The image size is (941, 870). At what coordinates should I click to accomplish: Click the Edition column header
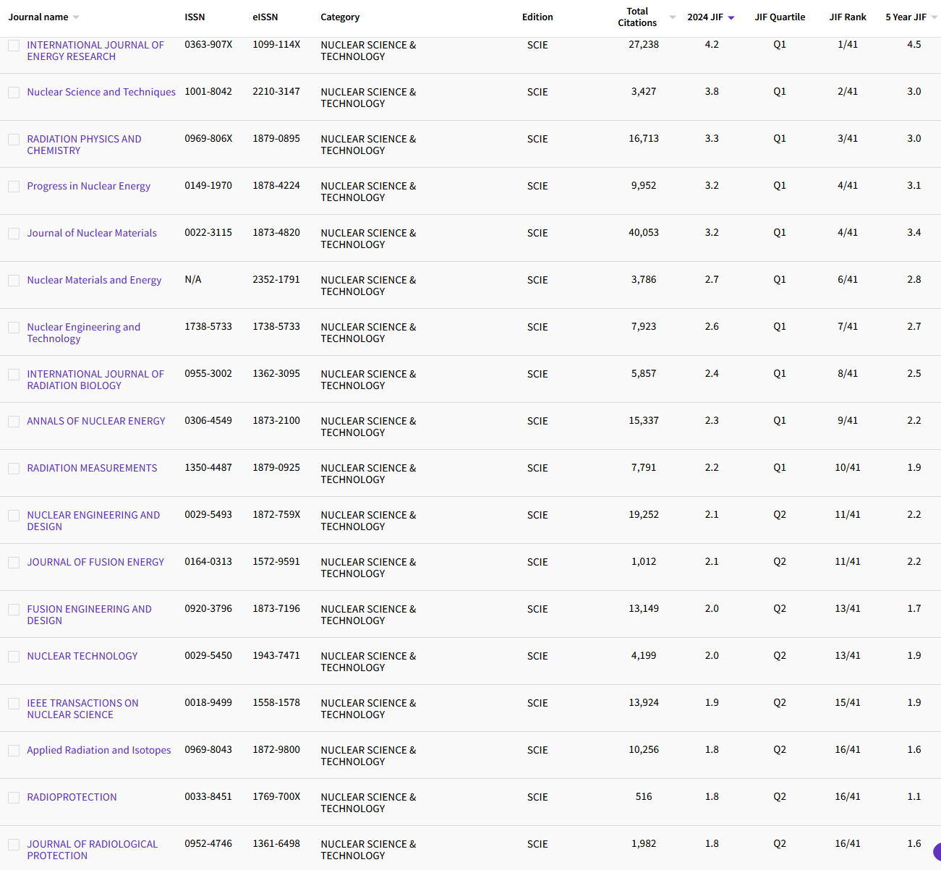537,17
